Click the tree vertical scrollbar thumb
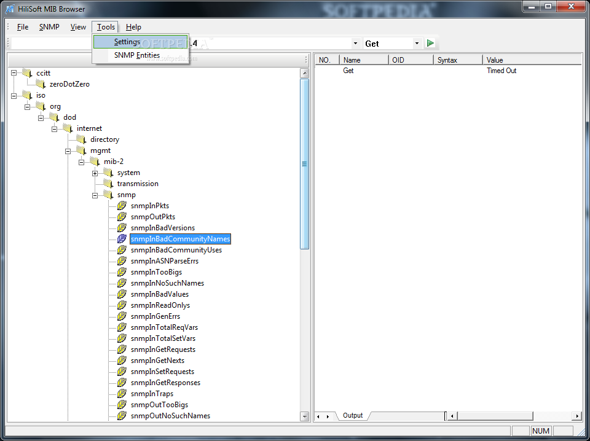Image resolution: width=590 pixels, height=441 pixels. pyautogui.click(x=305, y=164)
